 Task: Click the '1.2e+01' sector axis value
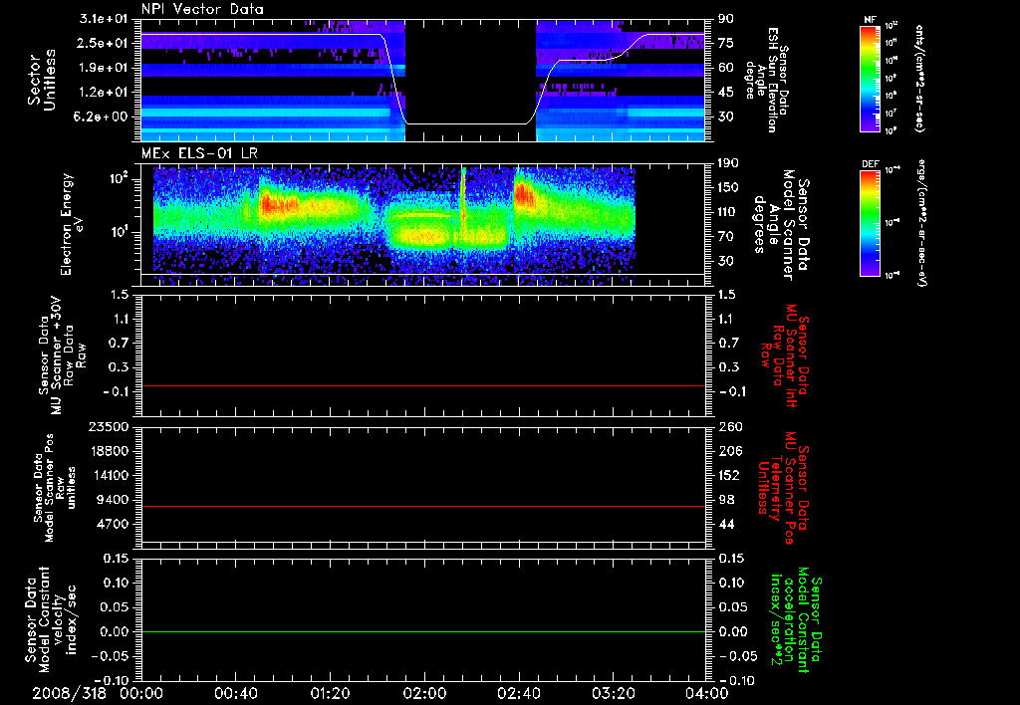click(104, 93)
